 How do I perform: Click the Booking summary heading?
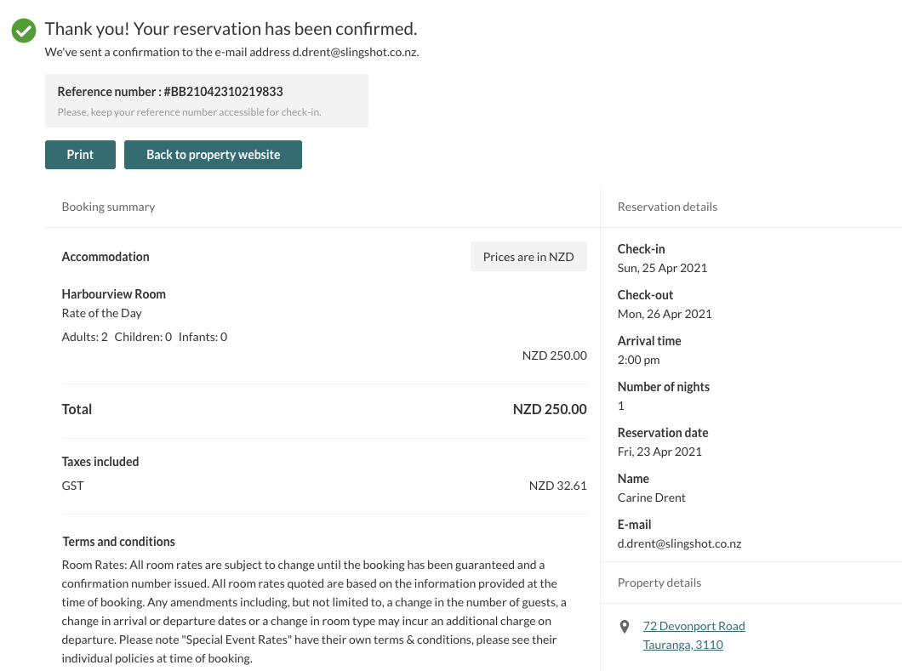click(108, 207)
